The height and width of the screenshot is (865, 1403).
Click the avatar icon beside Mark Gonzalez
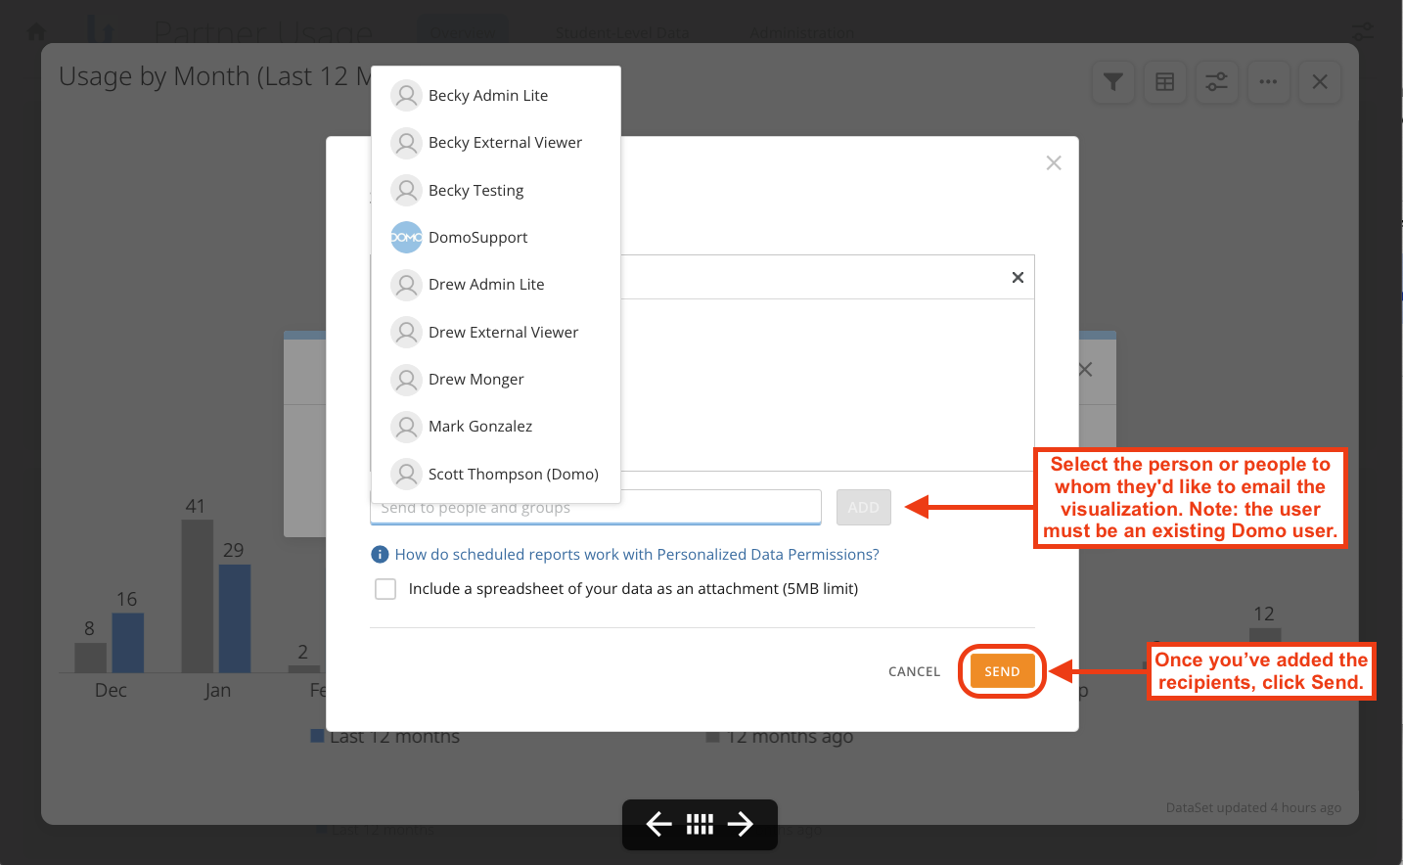point(406,427)
